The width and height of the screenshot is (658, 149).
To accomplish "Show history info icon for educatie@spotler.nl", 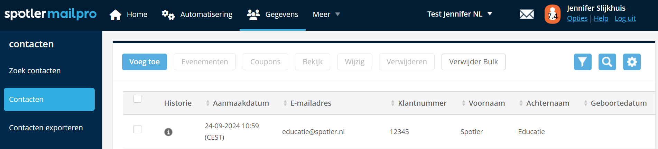I will pyautogui.click(x=168, y=132).
